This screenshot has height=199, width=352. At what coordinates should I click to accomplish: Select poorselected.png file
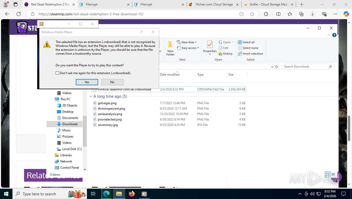(110, 119)
